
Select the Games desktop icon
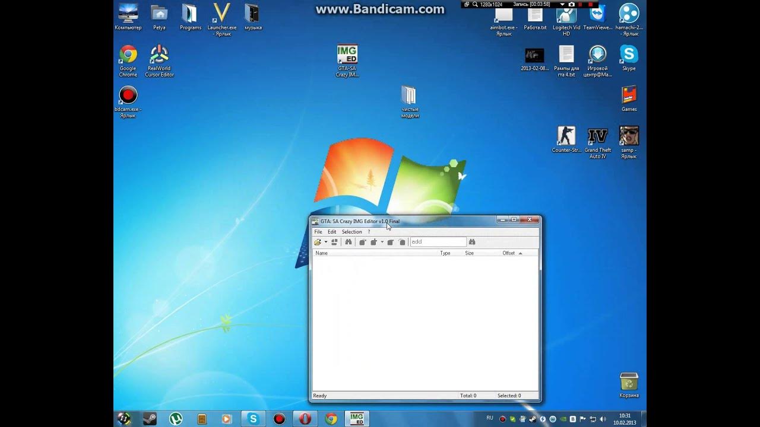[629, 99]
